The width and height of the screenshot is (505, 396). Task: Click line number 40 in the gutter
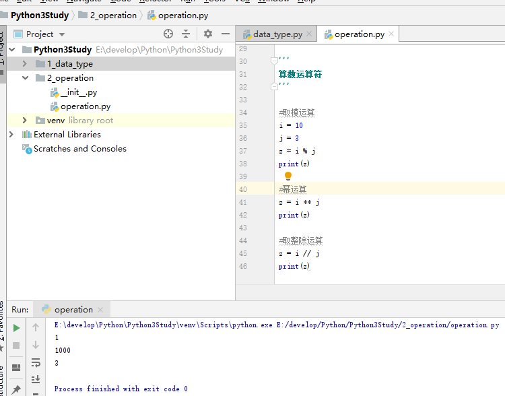click(243, 189)
